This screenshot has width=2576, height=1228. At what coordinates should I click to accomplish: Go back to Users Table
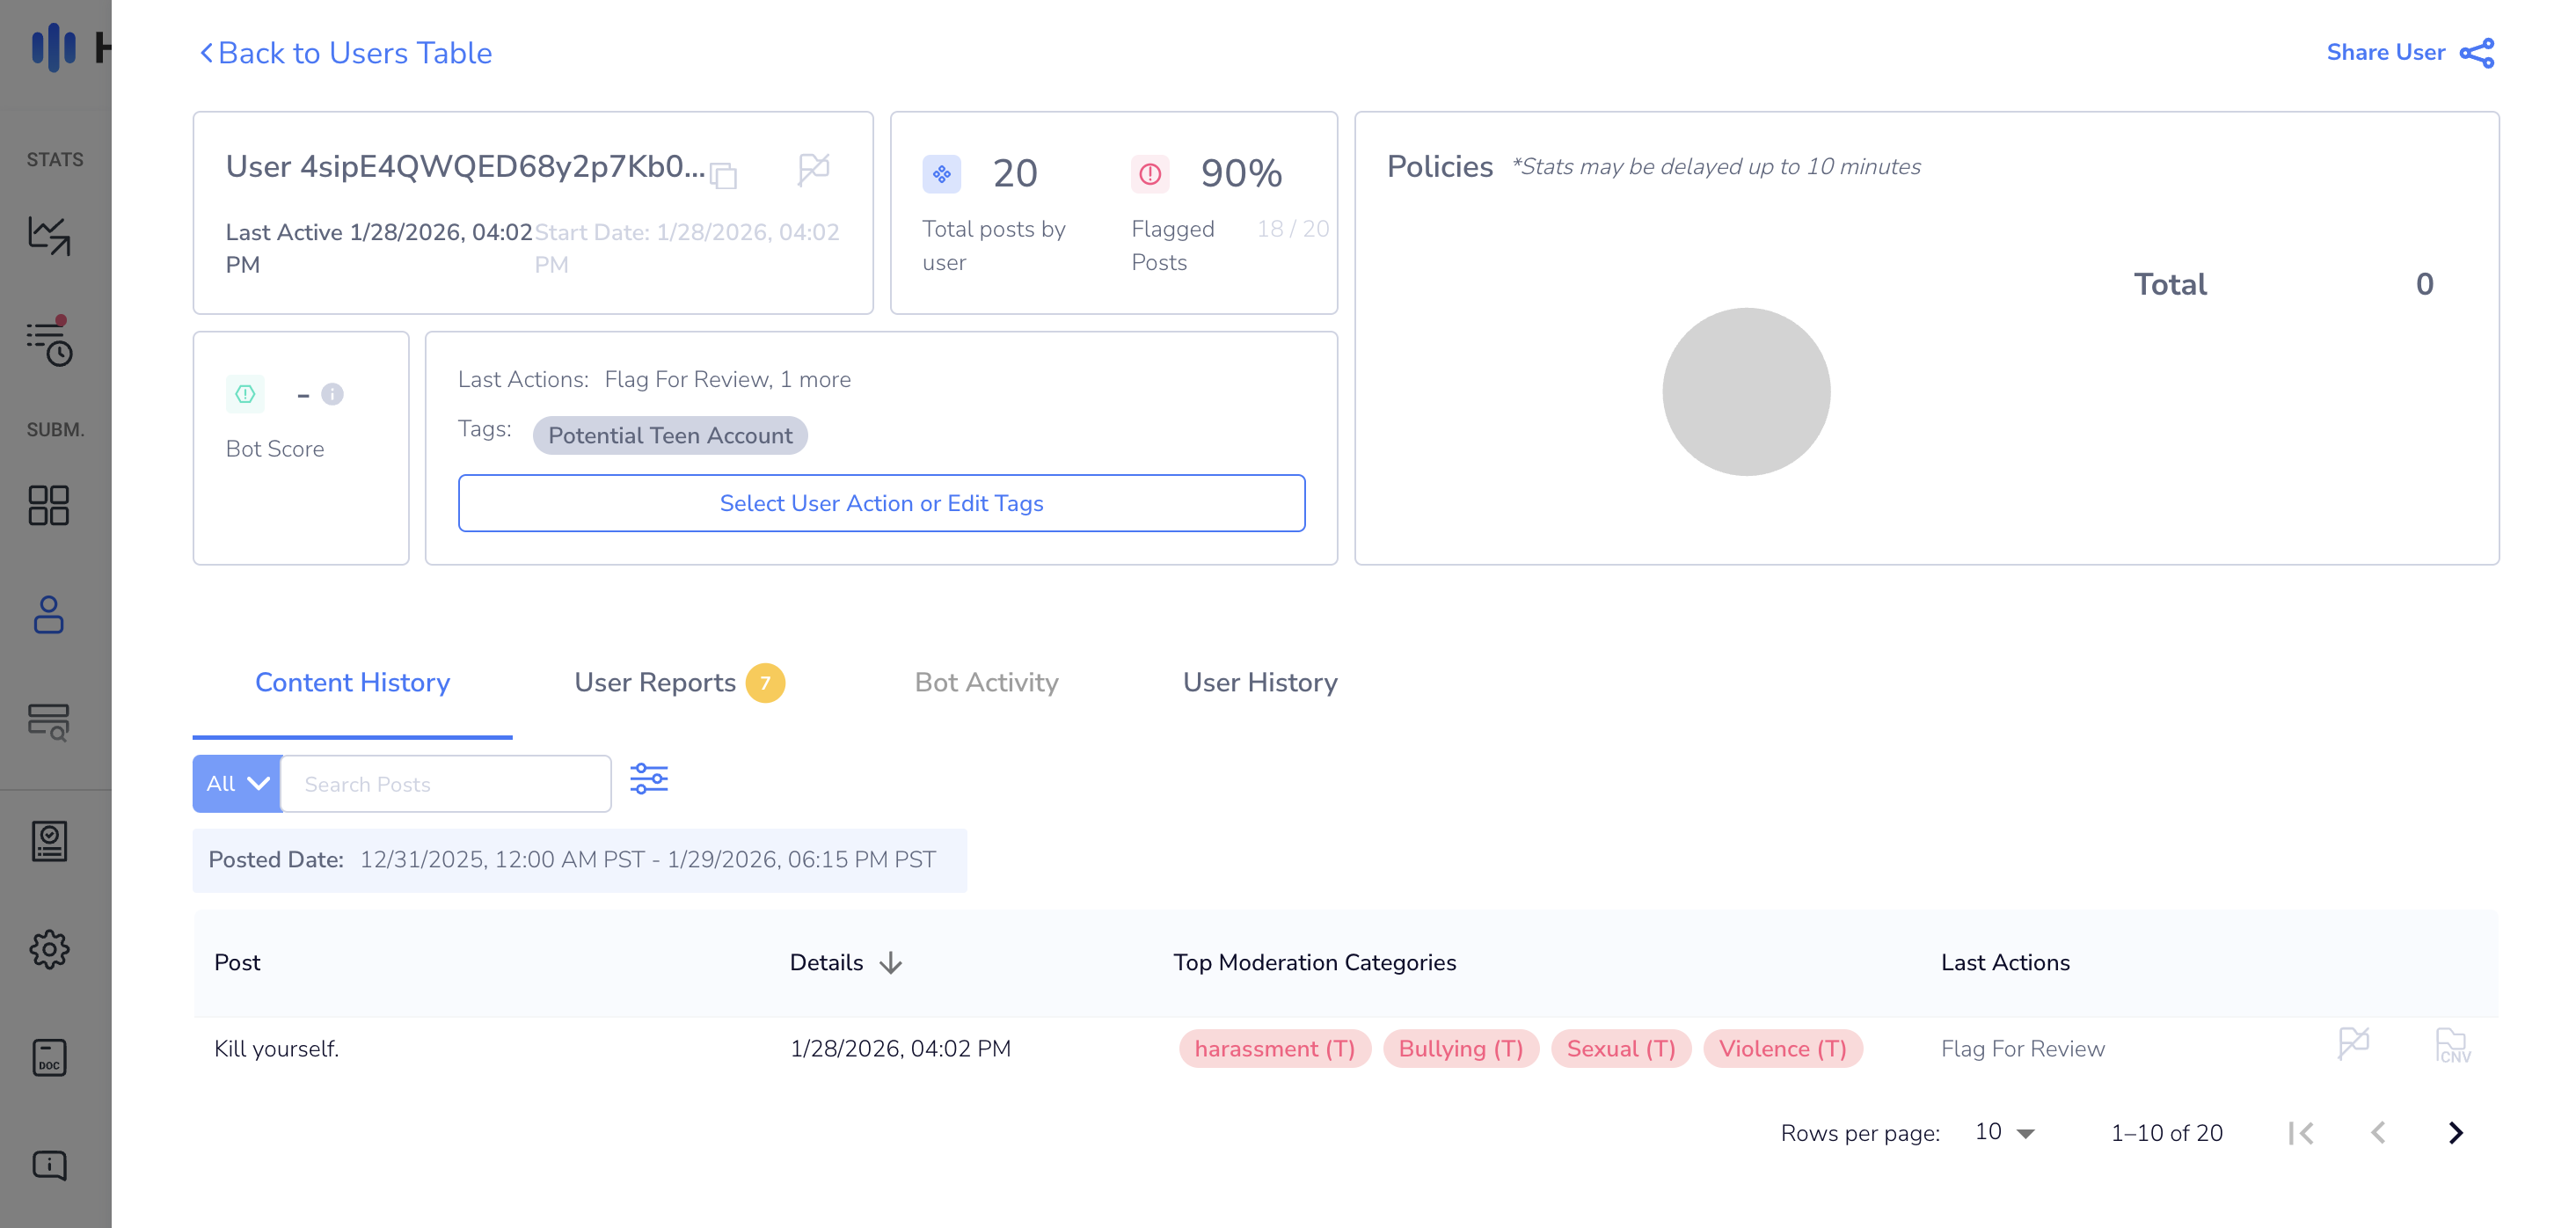345,53
